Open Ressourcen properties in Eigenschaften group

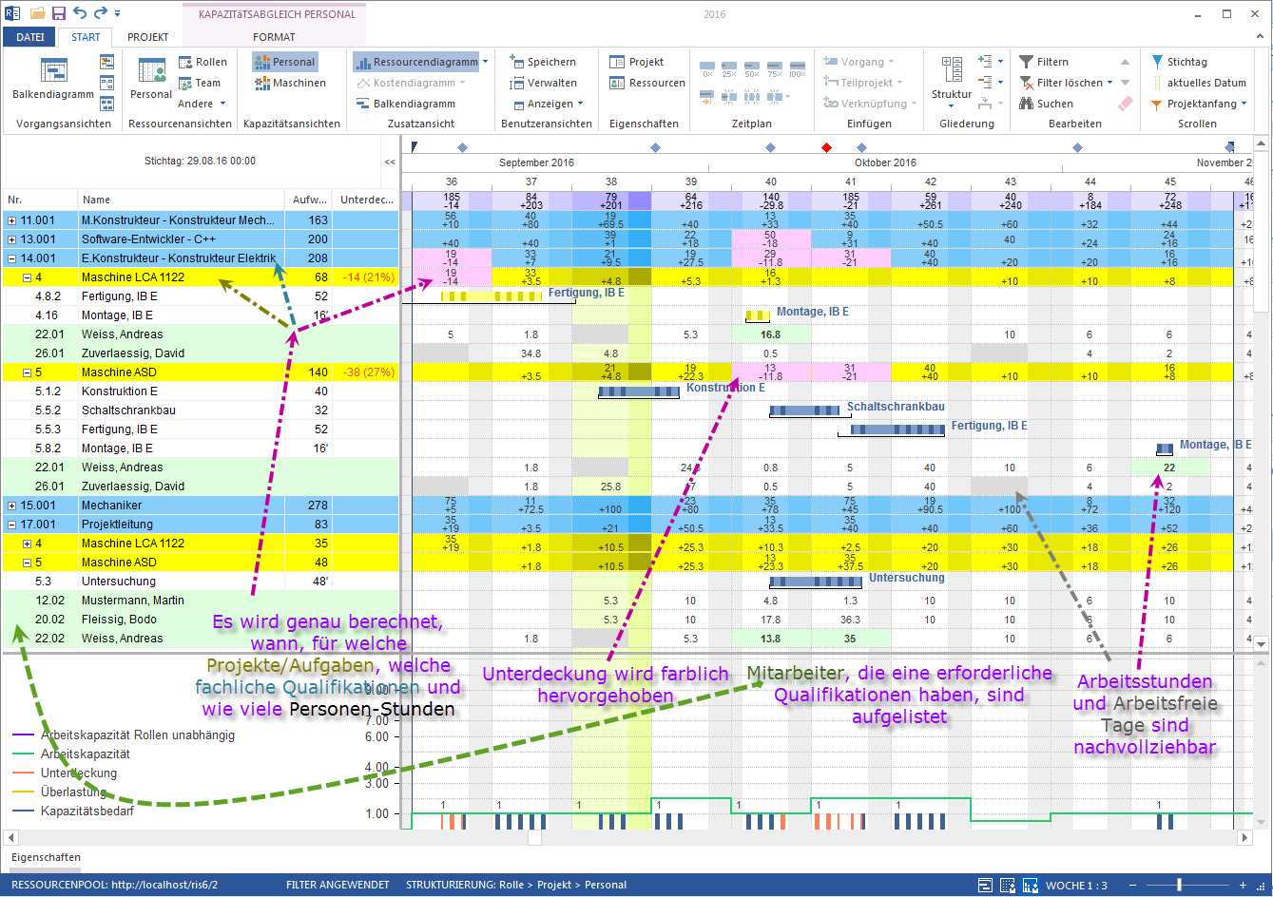tap(647, 83)
